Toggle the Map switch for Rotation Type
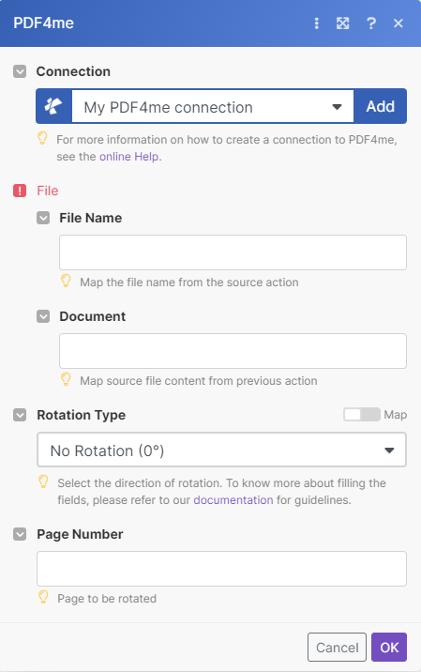421x672 pixels. click(362, 415)
